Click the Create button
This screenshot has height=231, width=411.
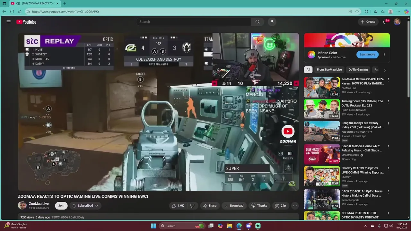(368, 22)
